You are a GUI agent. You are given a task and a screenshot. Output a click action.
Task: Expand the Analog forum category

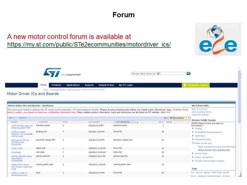pyautogui.click(x=193, y=128)
